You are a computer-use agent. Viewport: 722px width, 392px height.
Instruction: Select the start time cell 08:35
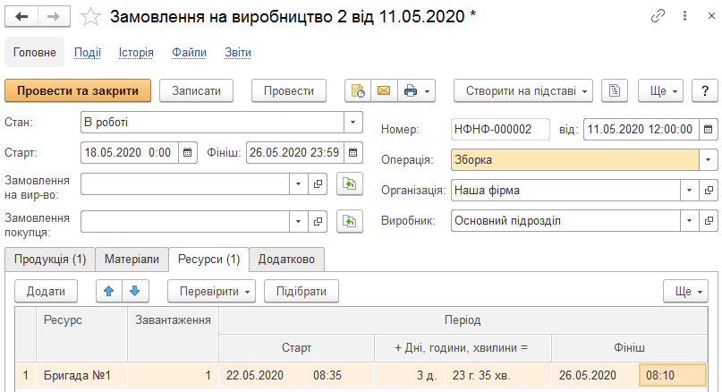pyautogui.click(x=340, y=375)
